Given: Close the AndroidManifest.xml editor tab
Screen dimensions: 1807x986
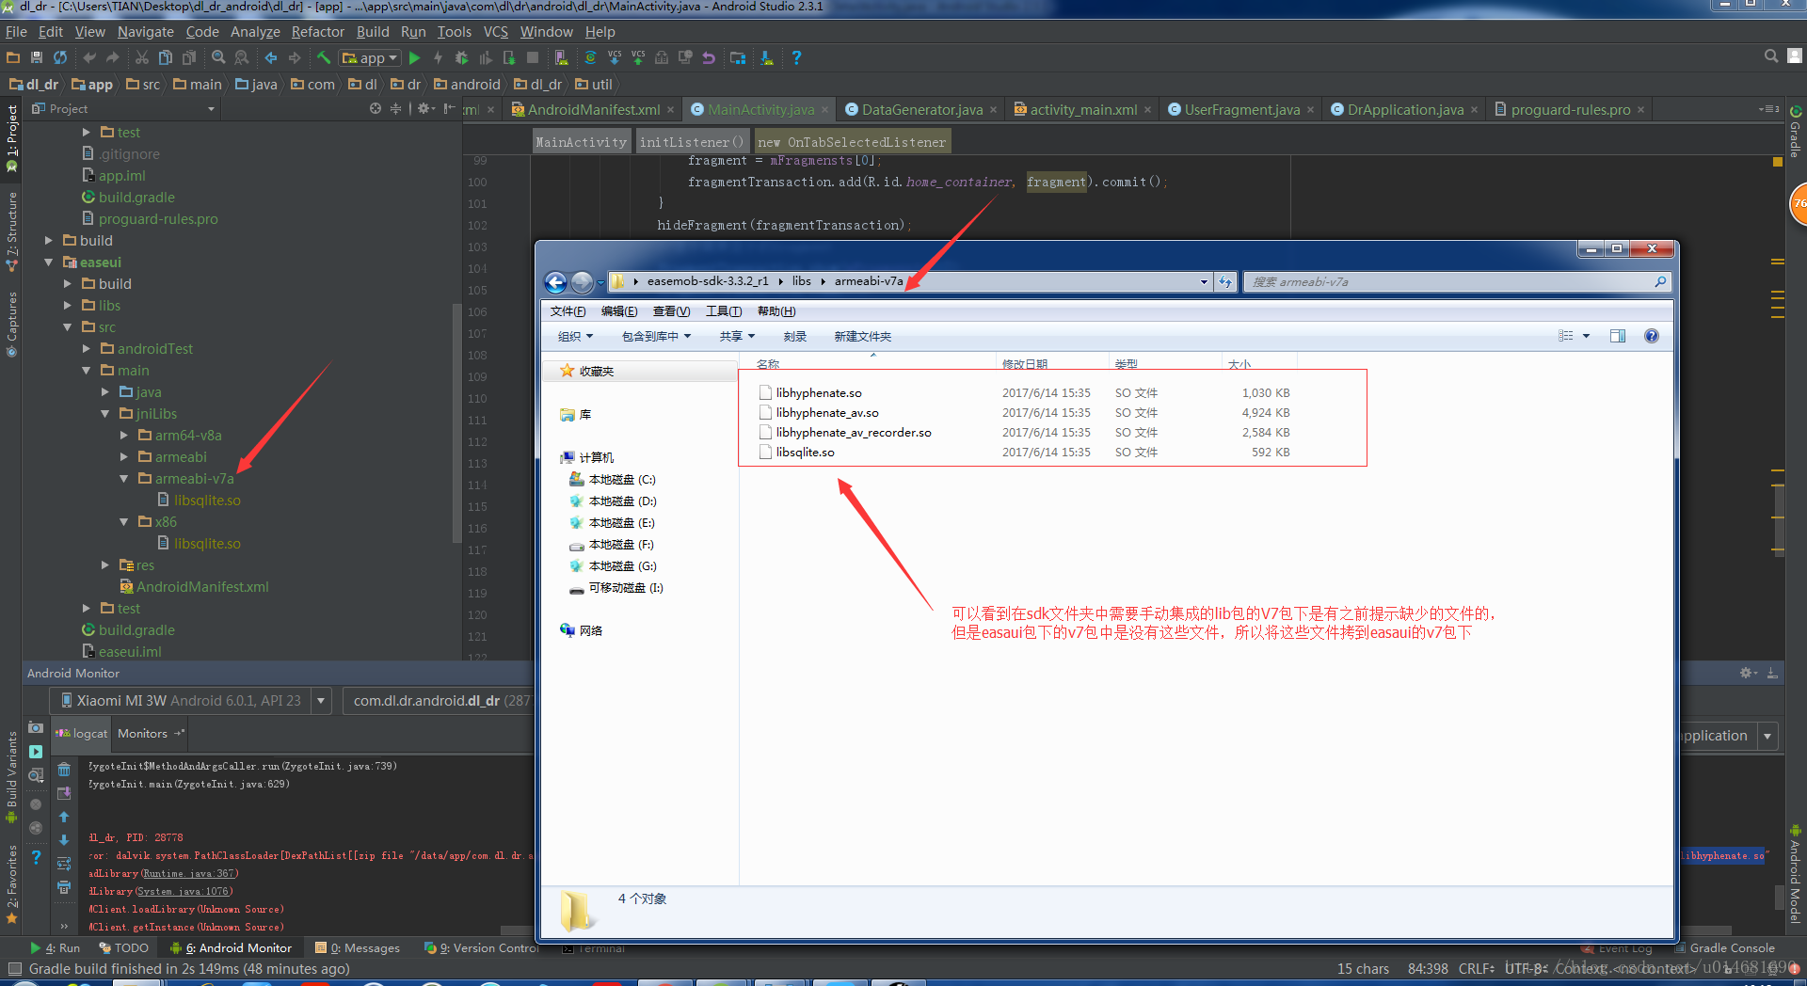Looking at the screenshot, I should click(x=670, y=109).
